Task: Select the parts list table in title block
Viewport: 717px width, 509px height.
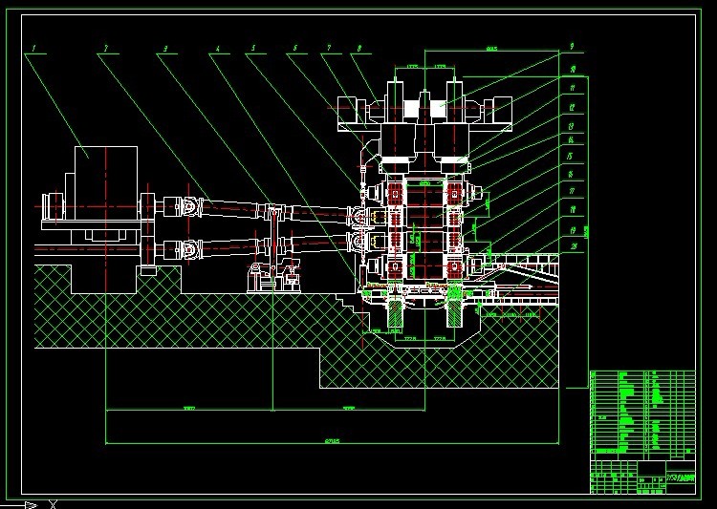Action: 642,415
